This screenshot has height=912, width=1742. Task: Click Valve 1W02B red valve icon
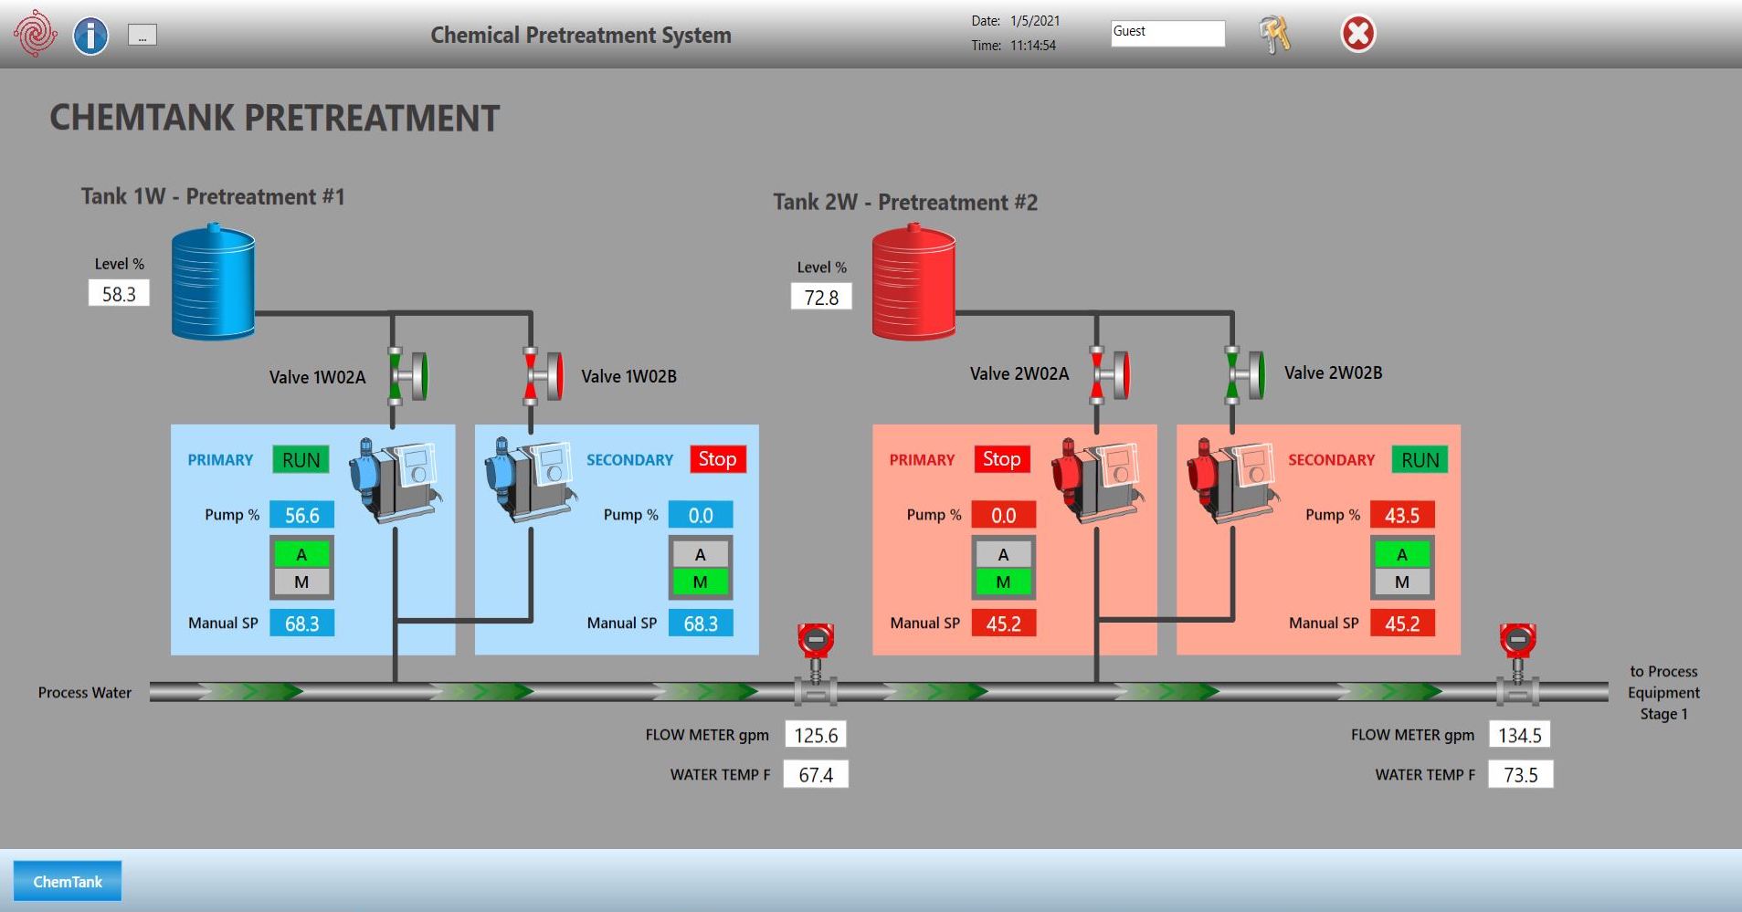click(544, 375)
